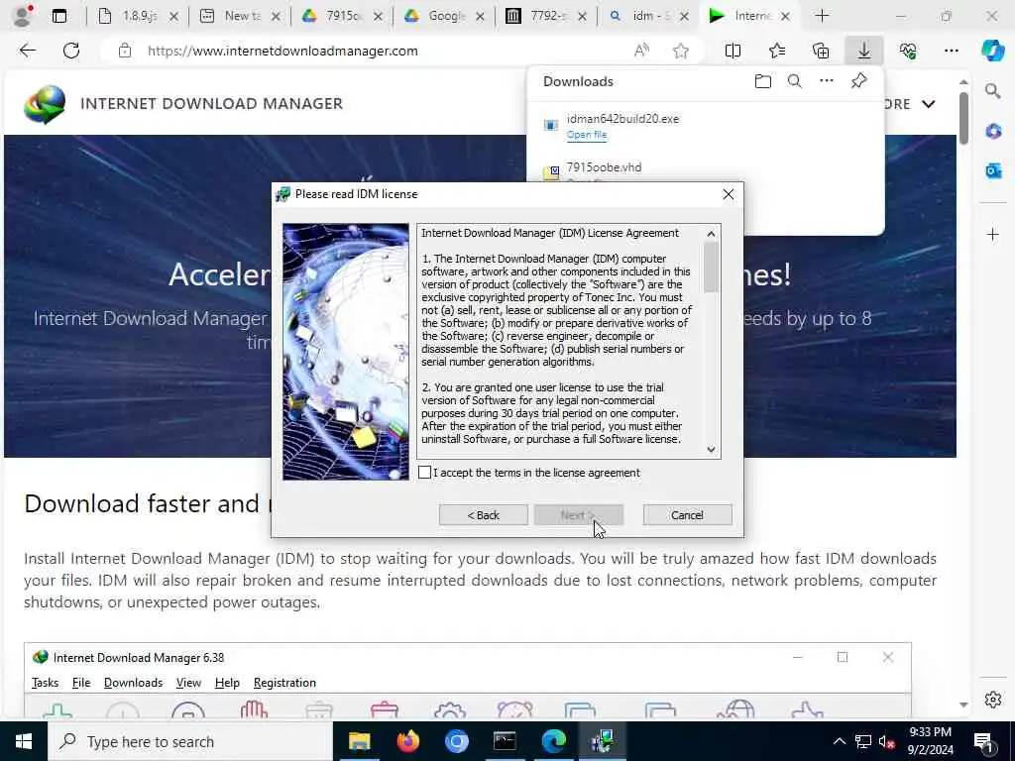Go back with the browser back arrow
This screenshot has width=1015, height=761.
pos(28,51)
